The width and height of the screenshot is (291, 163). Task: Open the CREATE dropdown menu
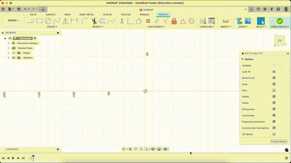click(x=52, y=27)
